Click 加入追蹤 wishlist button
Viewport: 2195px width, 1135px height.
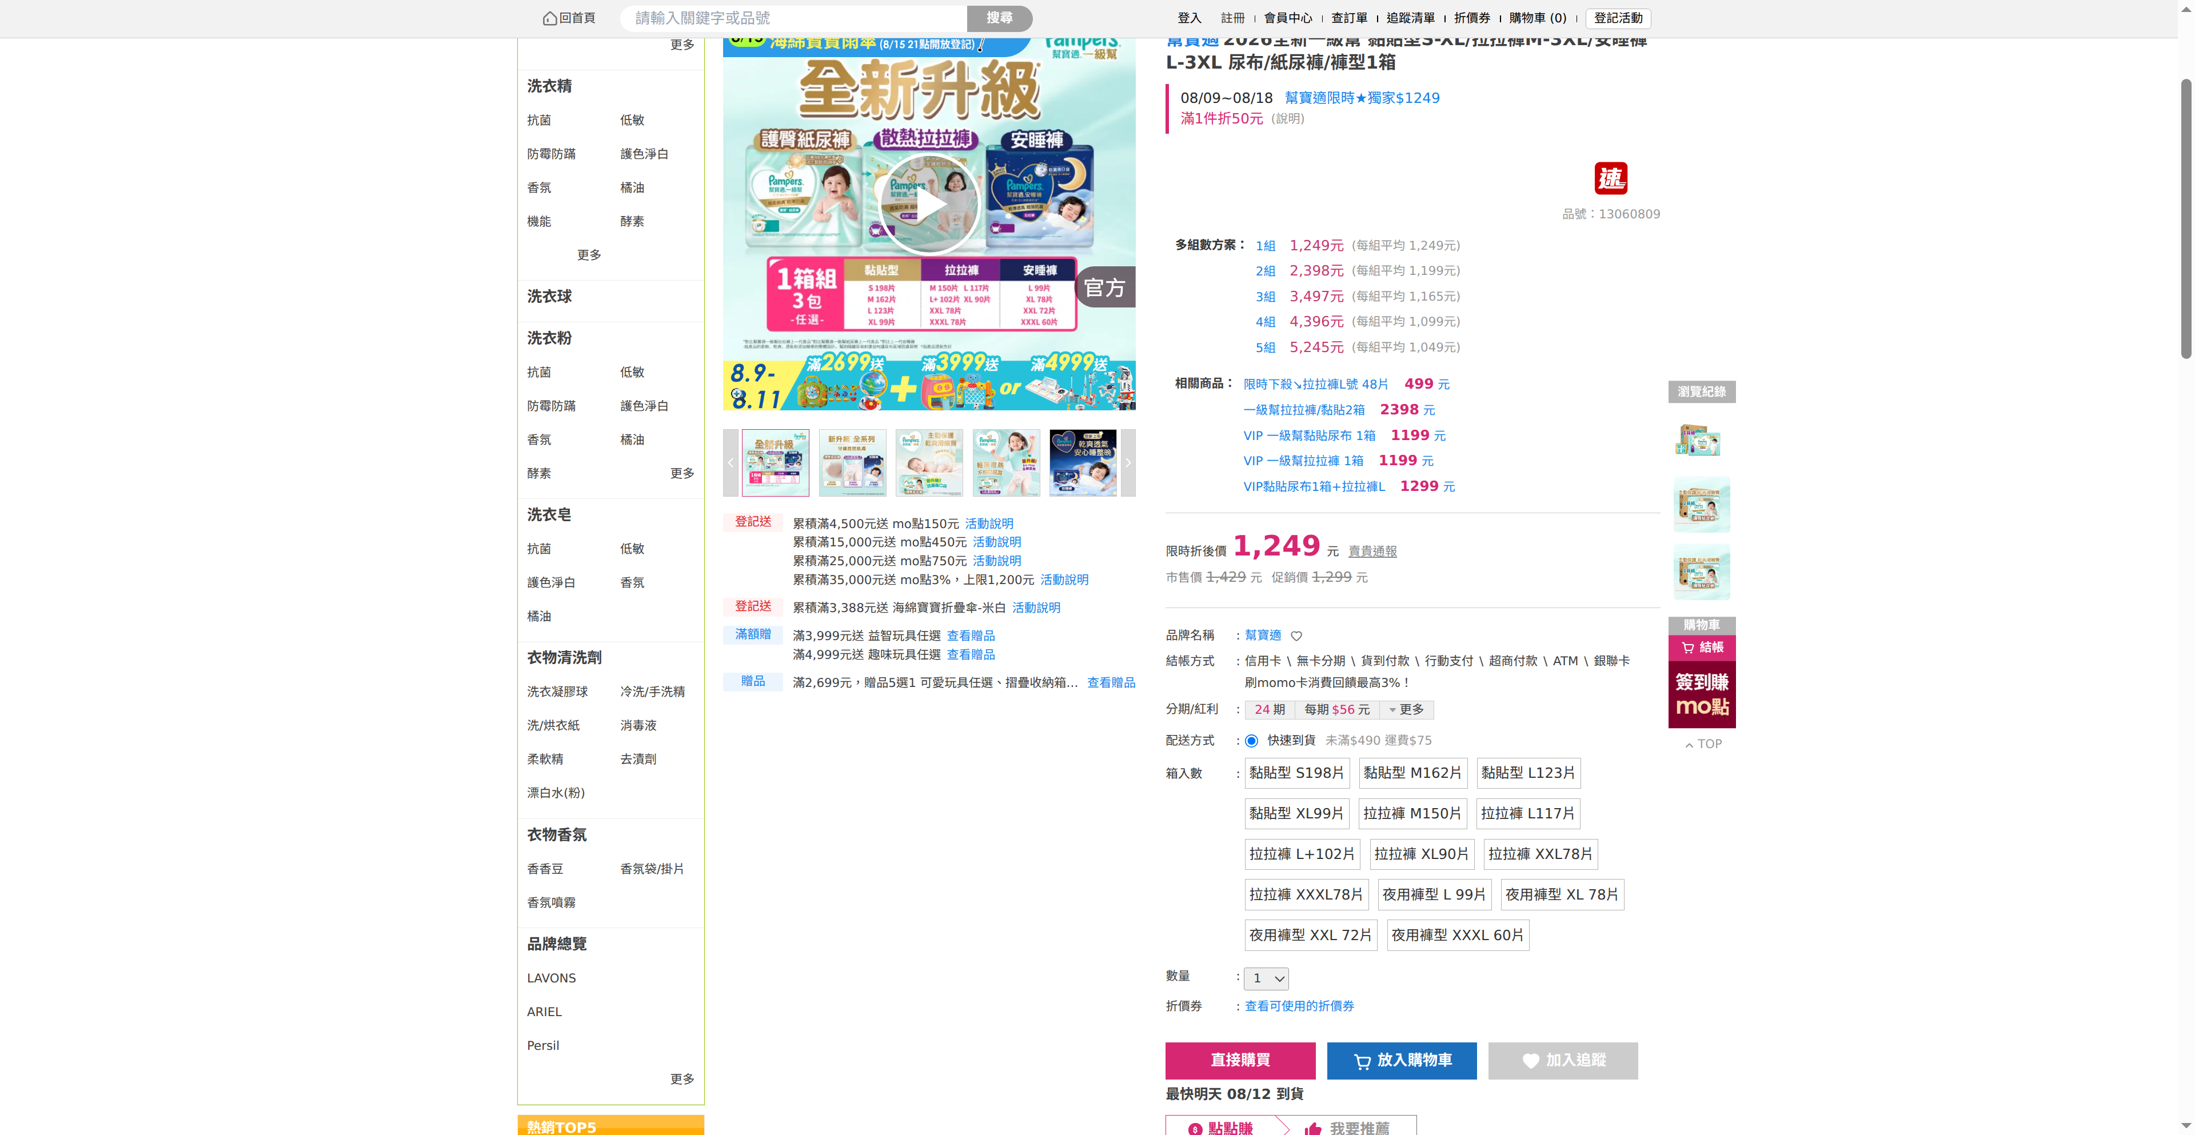coord(1563,1061)
